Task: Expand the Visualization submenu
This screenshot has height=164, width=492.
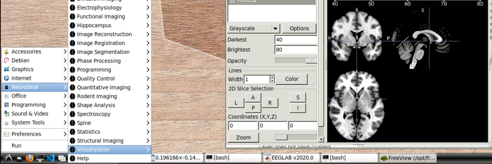Action: point(110,150)
